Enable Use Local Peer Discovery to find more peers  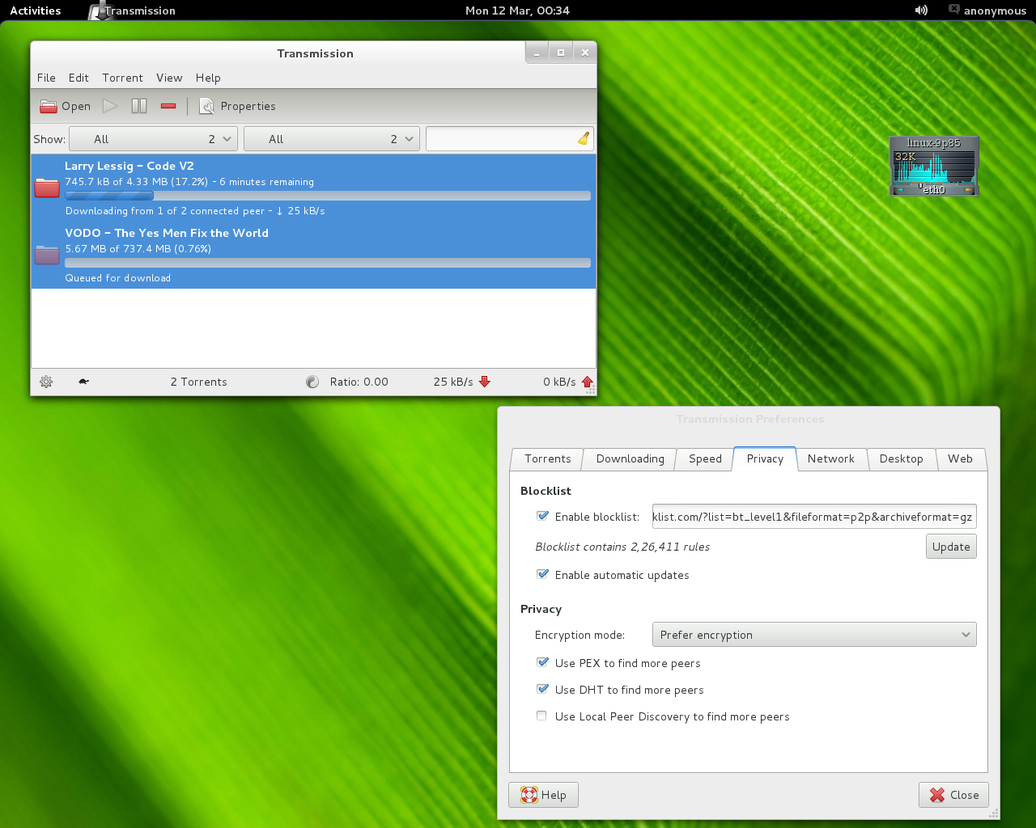click(541, 716)
